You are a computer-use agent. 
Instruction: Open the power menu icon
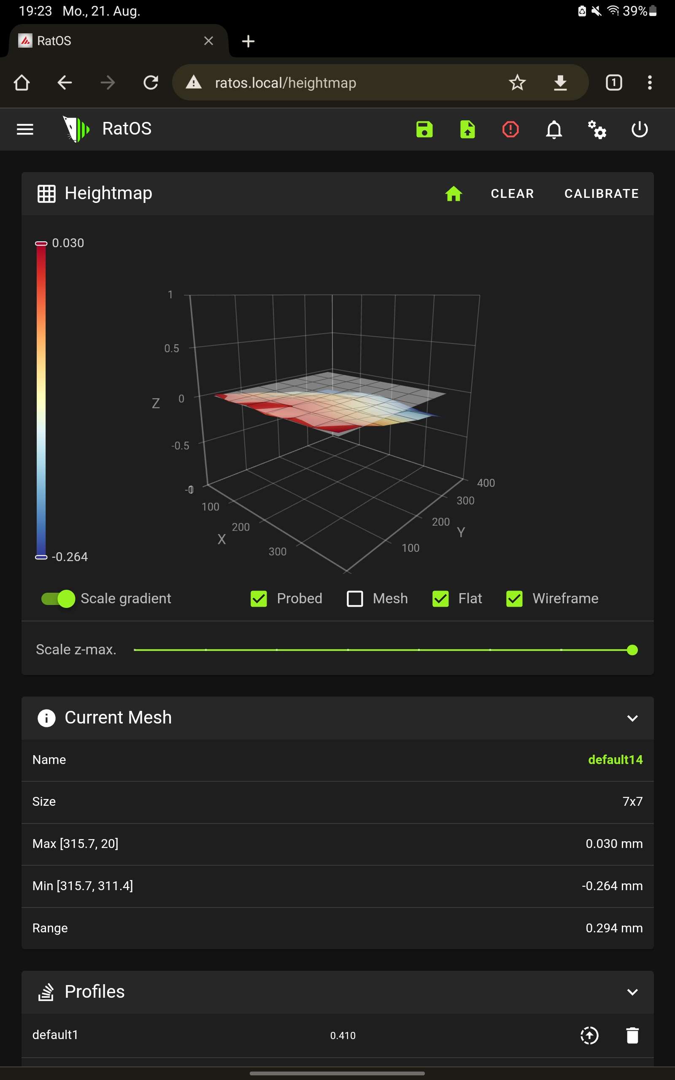pyautogui.click(x=639, y=130)
